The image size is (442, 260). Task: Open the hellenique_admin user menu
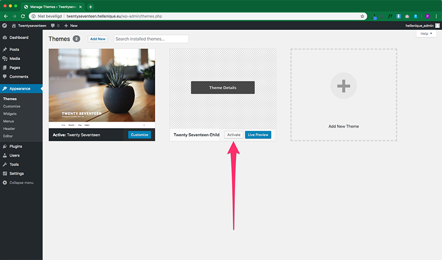422,25
